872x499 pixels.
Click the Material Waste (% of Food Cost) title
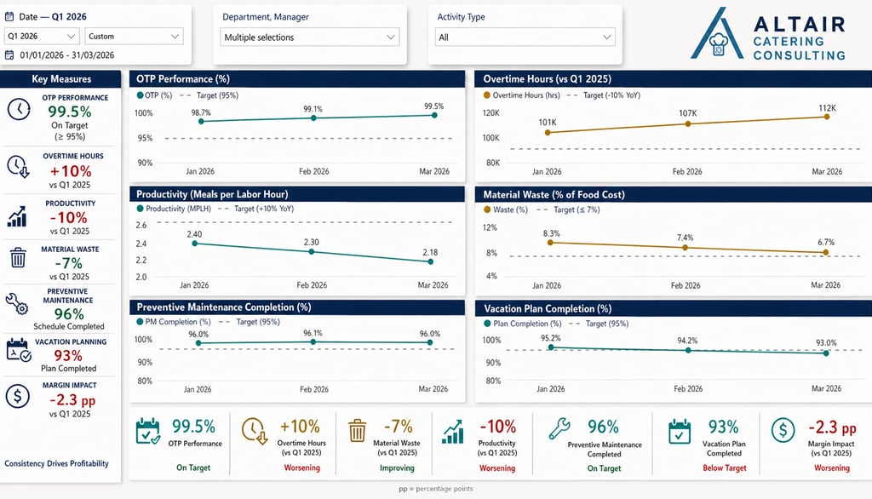[x=554, y=195]
